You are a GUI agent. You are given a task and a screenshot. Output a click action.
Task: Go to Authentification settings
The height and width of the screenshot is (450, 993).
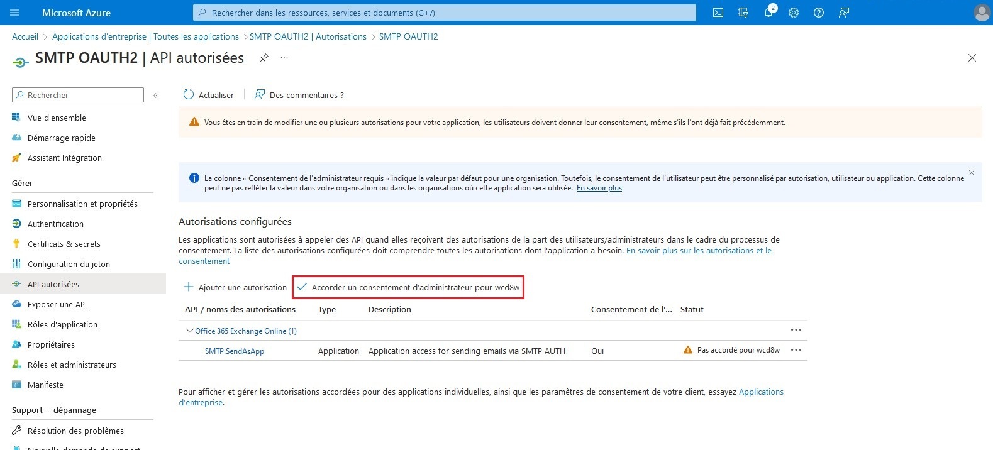pyautogui.click(x=55, y=224)
